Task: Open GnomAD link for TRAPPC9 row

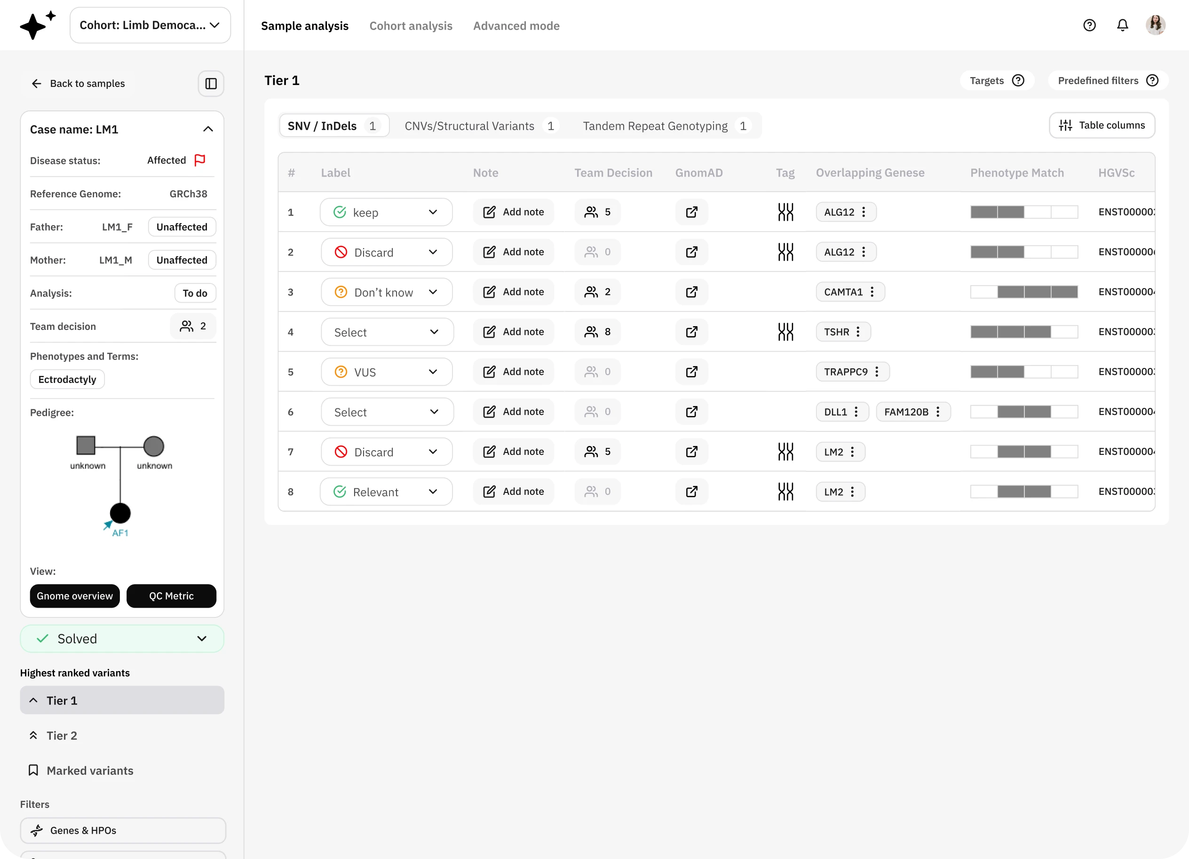Action: [691, 371]
